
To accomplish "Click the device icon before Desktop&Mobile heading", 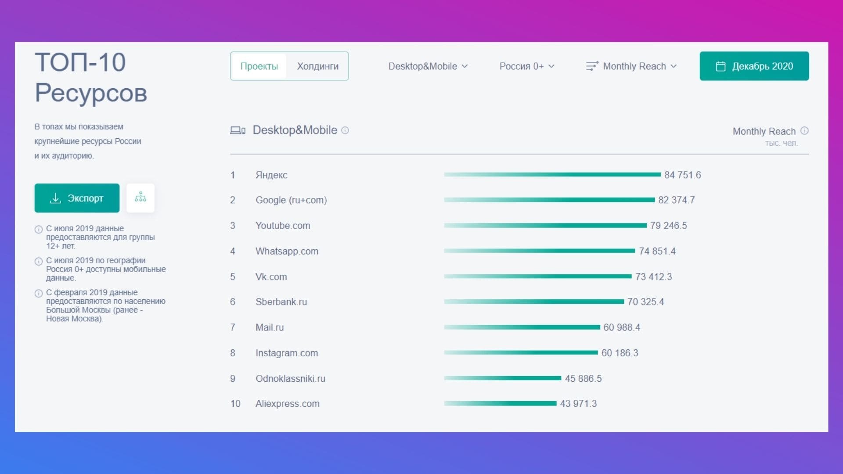I will 238,130.
